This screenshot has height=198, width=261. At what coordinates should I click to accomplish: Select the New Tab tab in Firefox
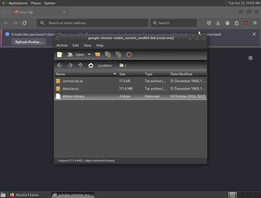point(40,12)
